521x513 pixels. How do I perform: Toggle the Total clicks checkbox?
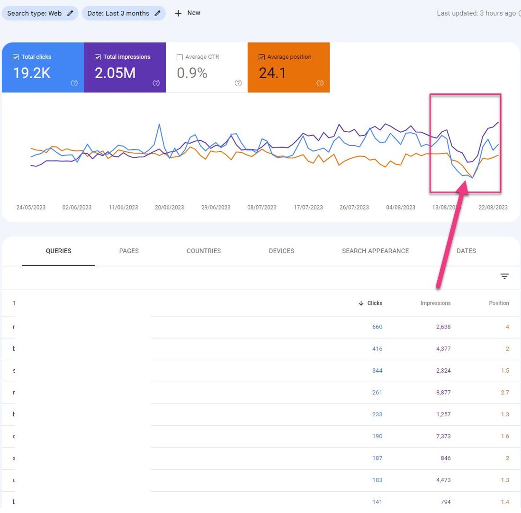16,57
